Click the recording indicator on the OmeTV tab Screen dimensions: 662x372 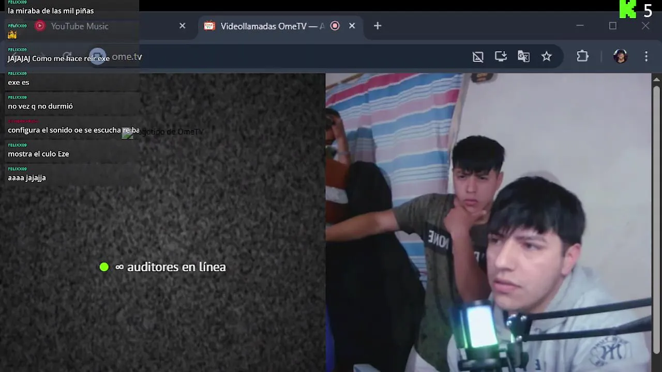(x=335, y=26)
